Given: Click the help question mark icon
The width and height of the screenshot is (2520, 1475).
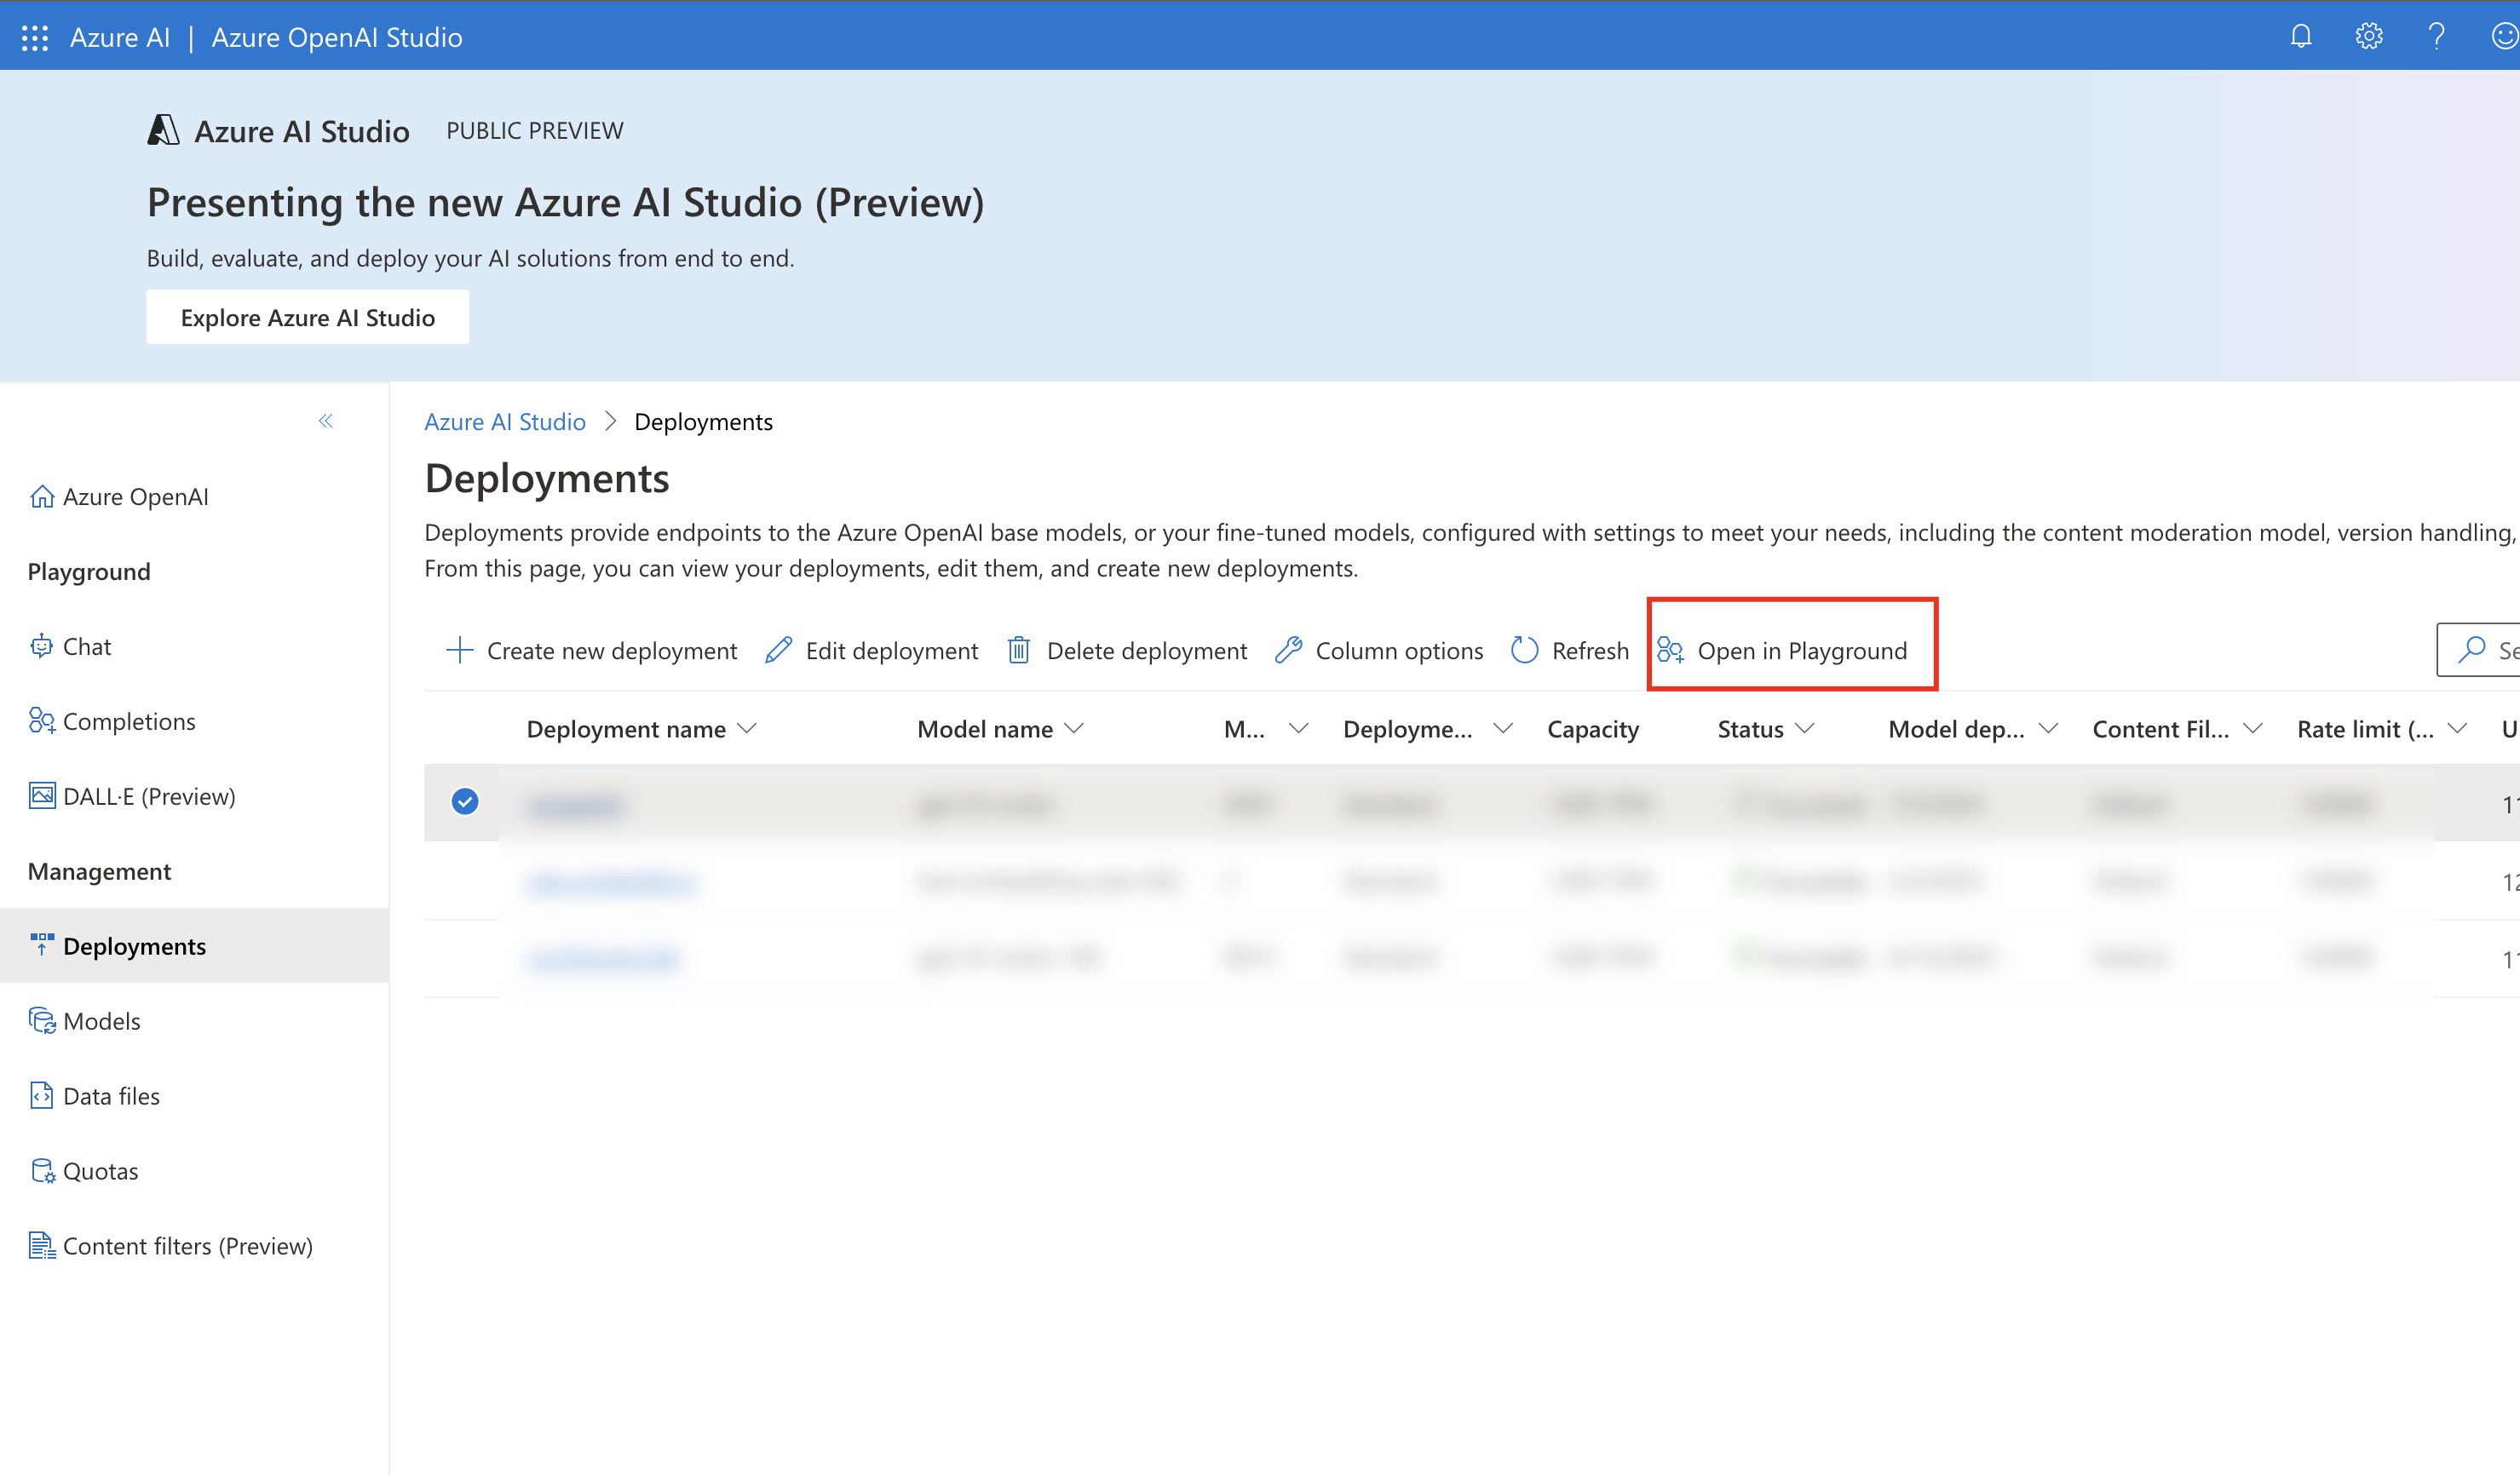Looking at the screenshot, I should 2436,37.
